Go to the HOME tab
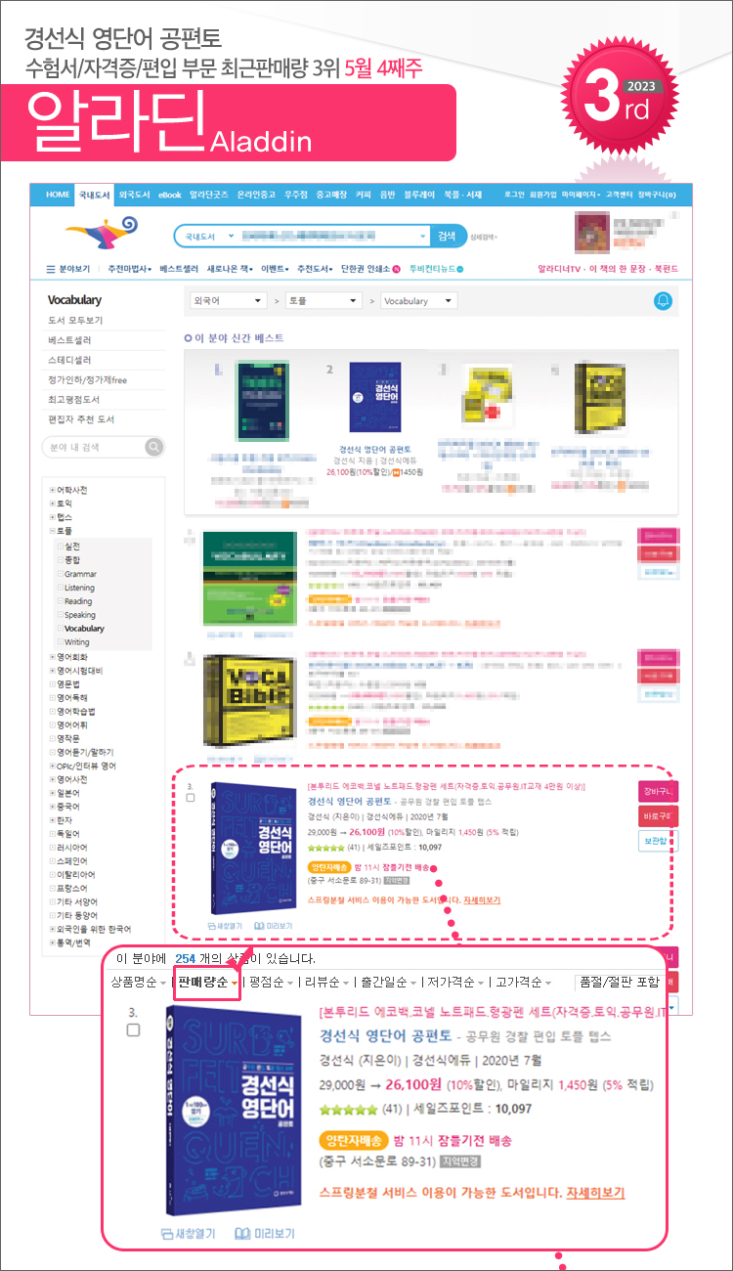 click(58, 195)
